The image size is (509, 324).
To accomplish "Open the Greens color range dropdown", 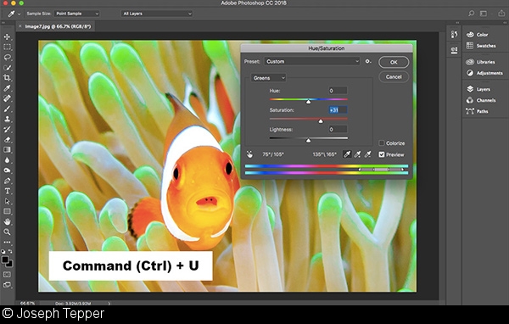I will [268, 78].
